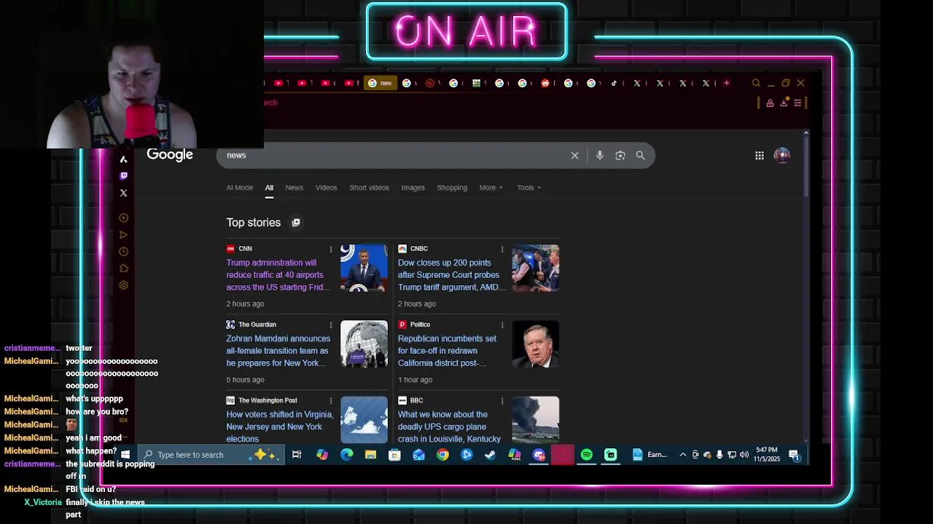Open Steam from the taskbar
The image size is (933, 524).
click(491, 455)
